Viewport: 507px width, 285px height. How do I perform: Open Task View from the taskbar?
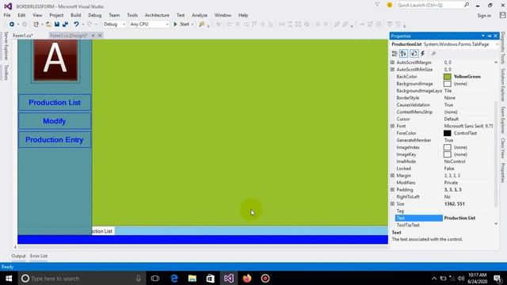click(155, 278)
